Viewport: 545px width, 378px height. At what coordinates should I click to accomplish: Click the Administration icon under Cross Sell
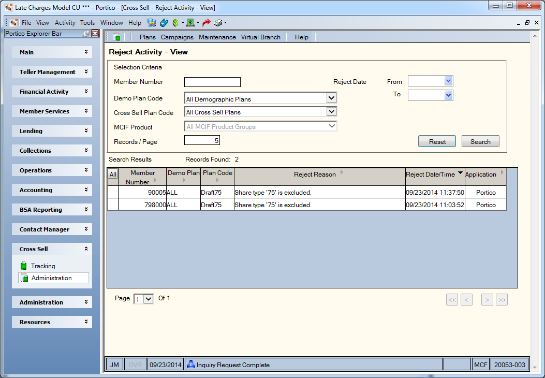point(24,278)
